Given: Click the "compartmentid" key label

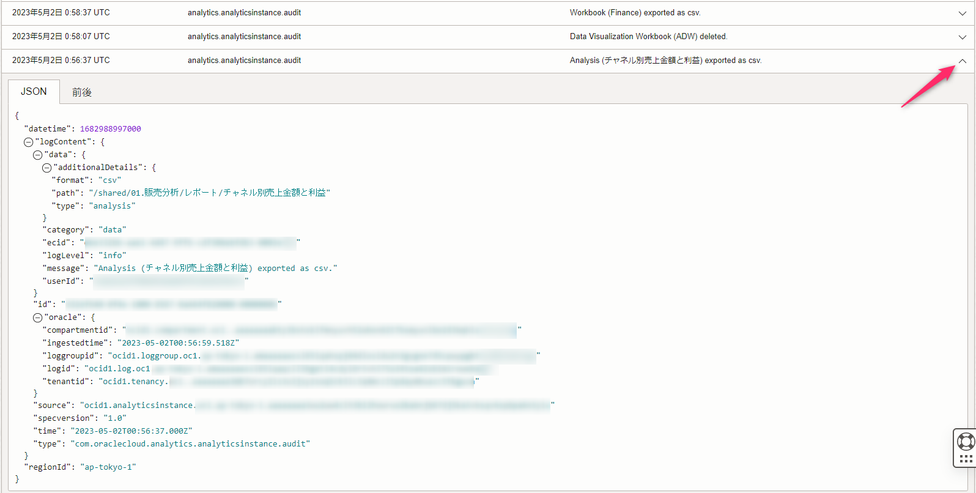Looking at the screenshot, I should (78, 330).
